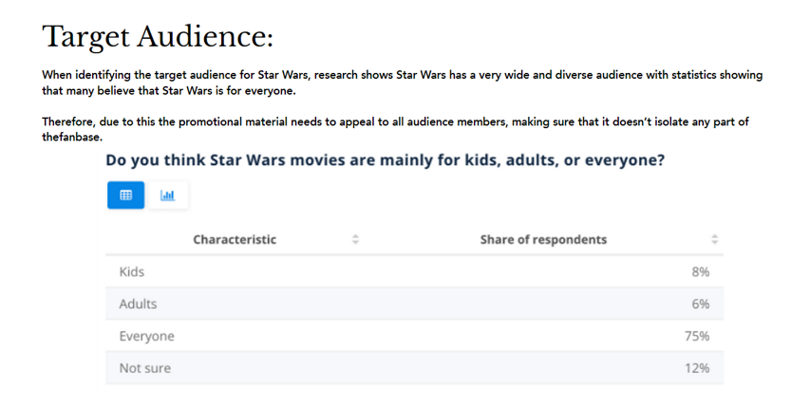Viewport: 810px width, 409px height.
Task: Click the Share of respondents header text
Action: click(x=543, y=240)
